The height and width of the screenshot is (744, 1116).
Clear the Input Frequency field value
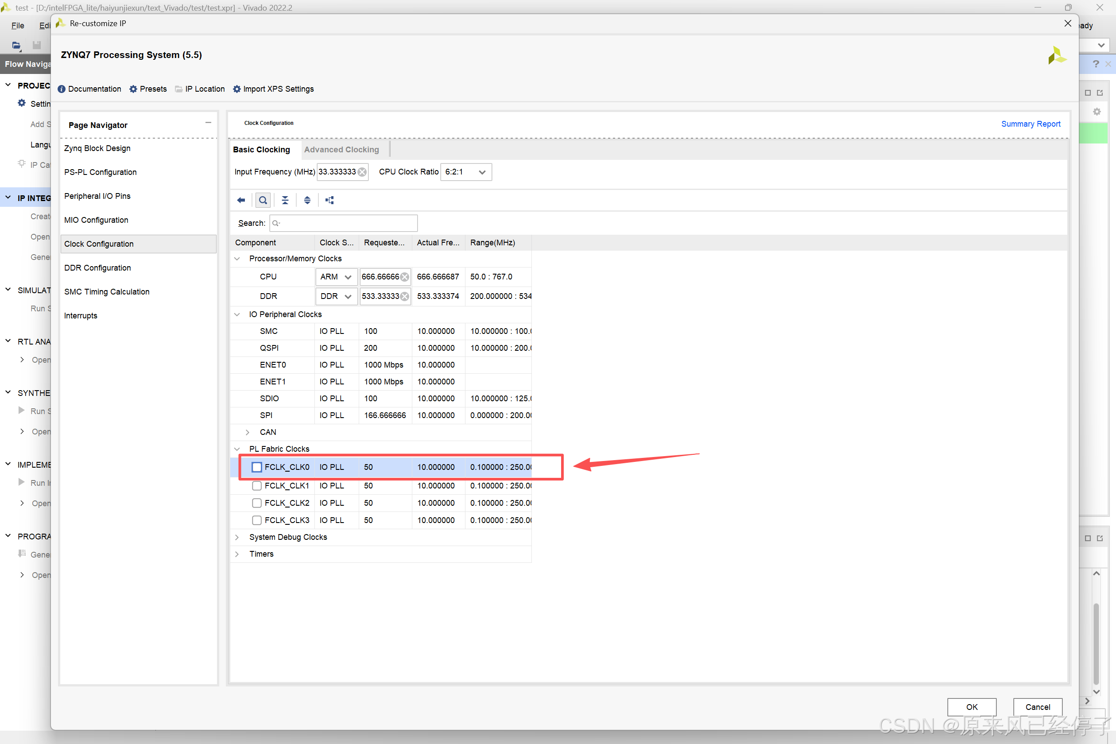coord(362,172)
